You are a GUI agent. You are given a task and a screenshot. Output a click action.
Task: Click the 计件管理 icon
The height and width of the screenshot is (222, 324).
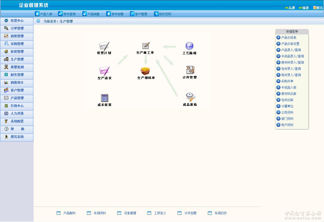(190, 70)
